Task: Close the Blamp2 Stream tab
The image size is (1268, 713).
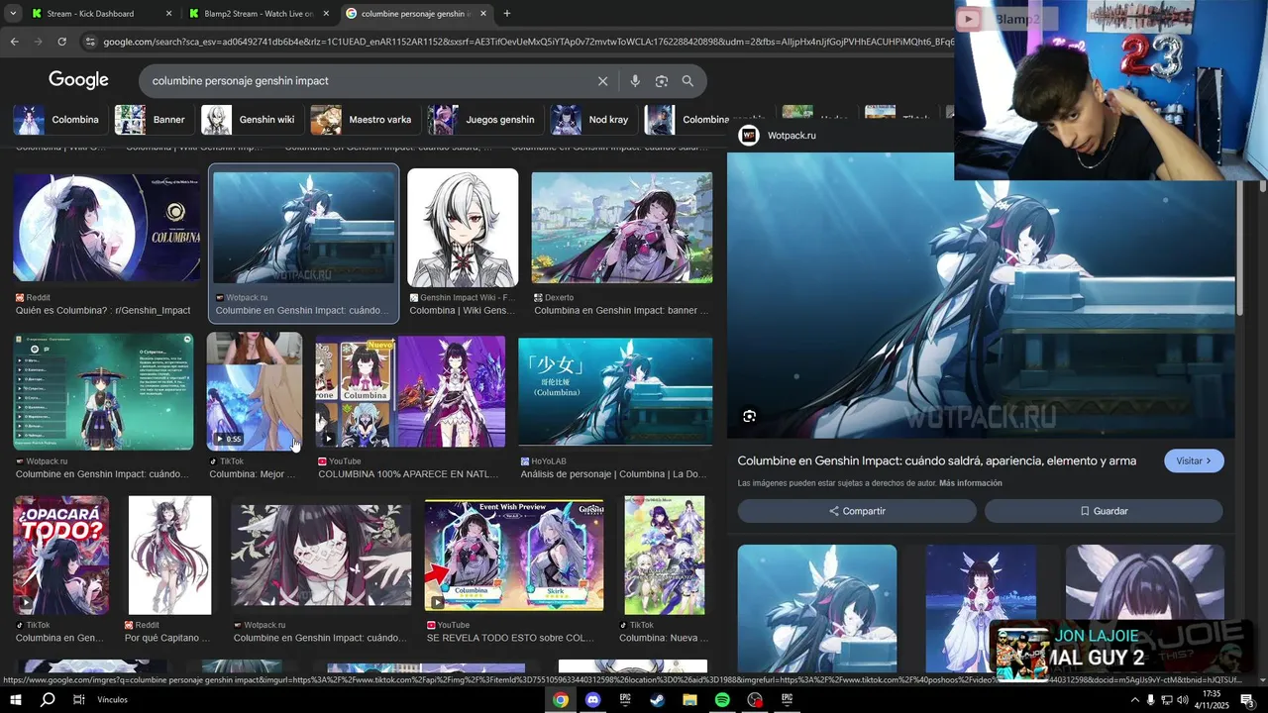Action: pos(326,14)
